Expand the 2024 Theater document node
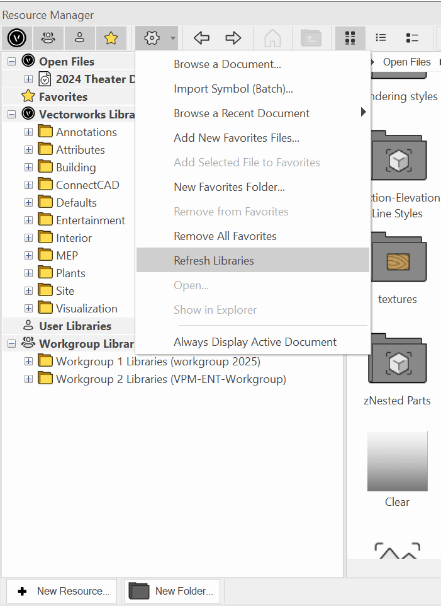Screen dimensions: 441x606 pos(28,79)
